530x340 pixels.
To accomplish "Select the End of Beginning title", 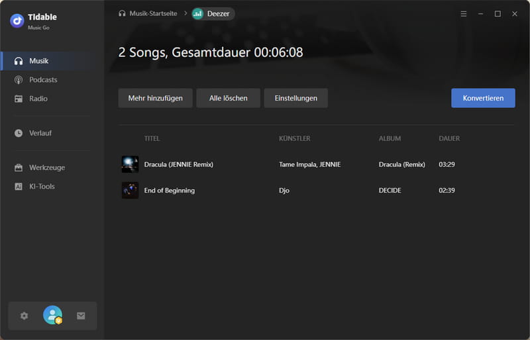I will pos(170,191).
